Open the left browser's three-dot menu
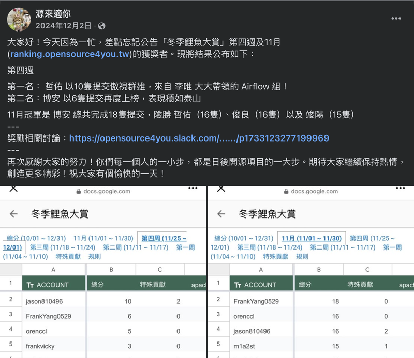Screen dimensions: 414x358 pyautogui.click(x=193, y=188)
